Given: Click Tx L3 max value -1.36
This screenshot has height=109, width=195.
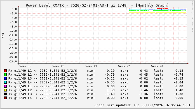Looking at the screenshot, I should click(143, 94).
